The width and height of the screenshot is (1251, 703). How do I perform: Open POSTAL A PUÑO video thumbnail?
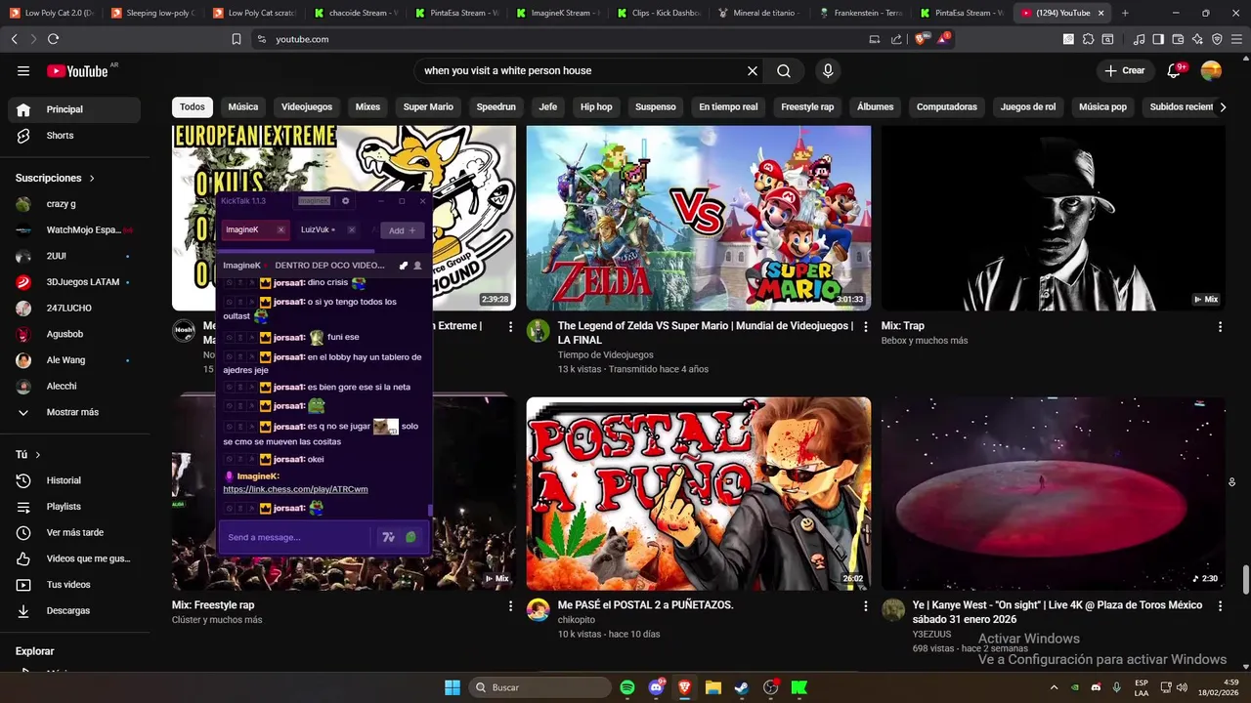[x=699, y=493]
